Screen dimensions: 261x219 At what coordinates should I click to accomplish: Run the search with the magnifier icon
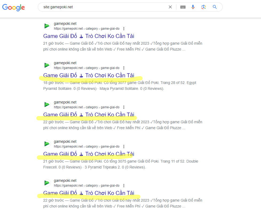coord(215,7)
